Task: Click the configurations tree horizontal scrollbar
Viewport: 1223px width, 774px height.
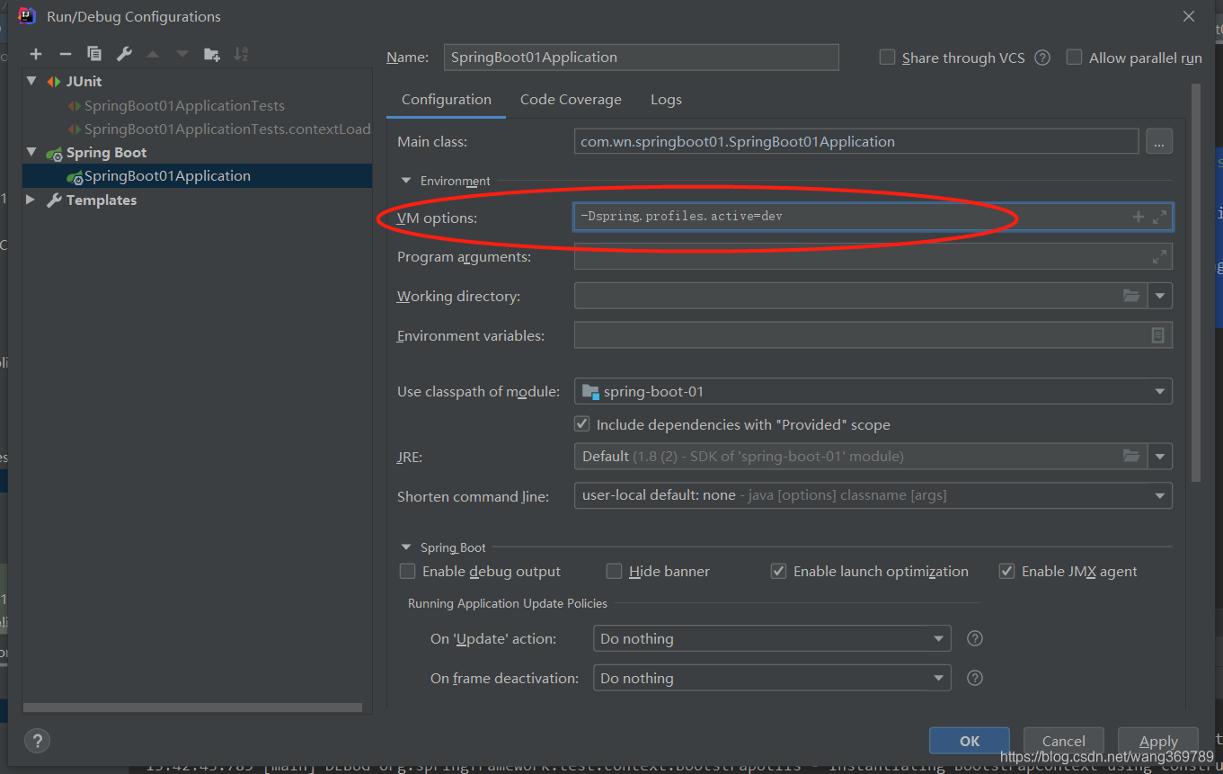Action: pyautogui.click(x=192, y=707)
